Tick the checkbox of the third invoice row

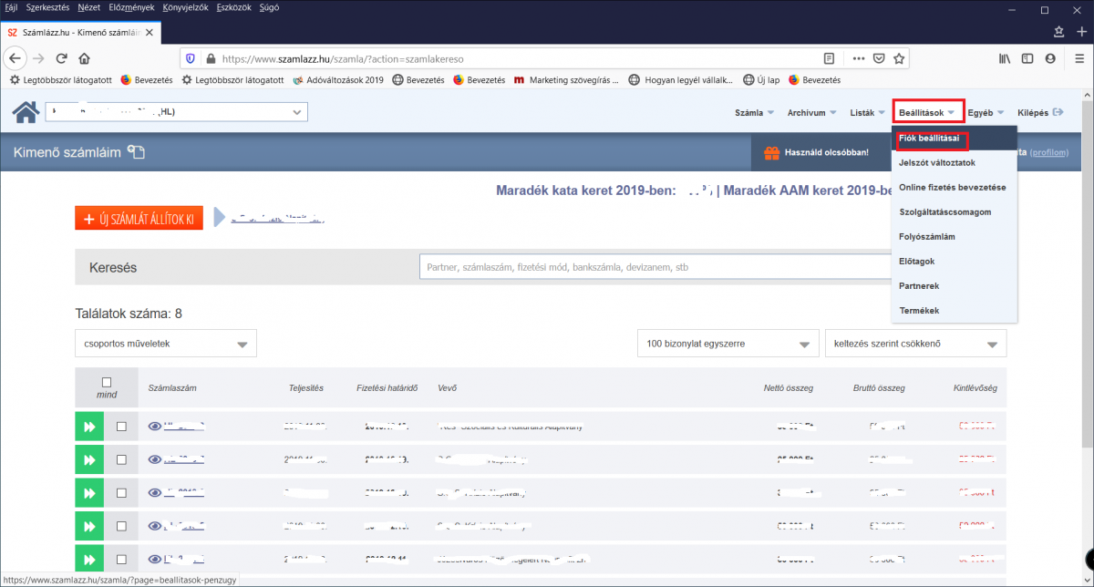pos(121,493)
